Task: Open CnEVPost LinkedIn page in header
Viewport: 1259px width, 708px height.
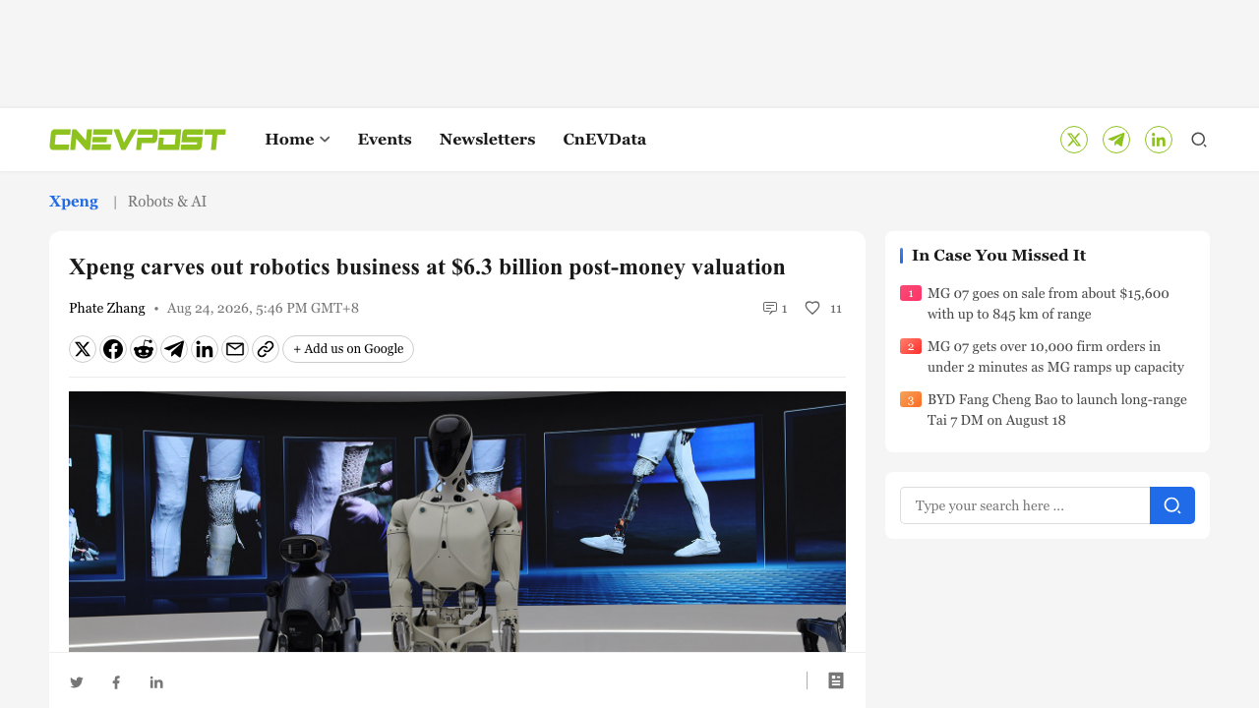Action: tap(1159, 140)
